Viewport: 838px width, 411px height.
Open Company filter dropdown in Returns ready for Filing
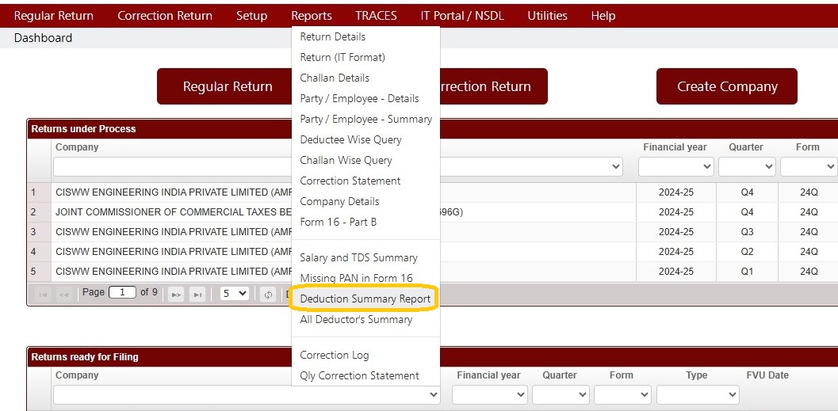tap(247, 395)
